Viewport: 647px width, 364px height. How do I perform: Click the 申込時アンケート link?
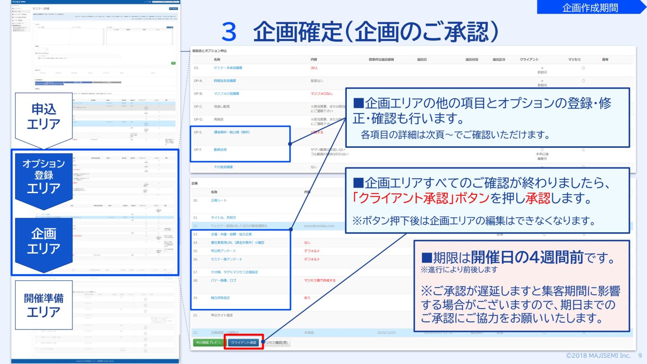(223, 251)
